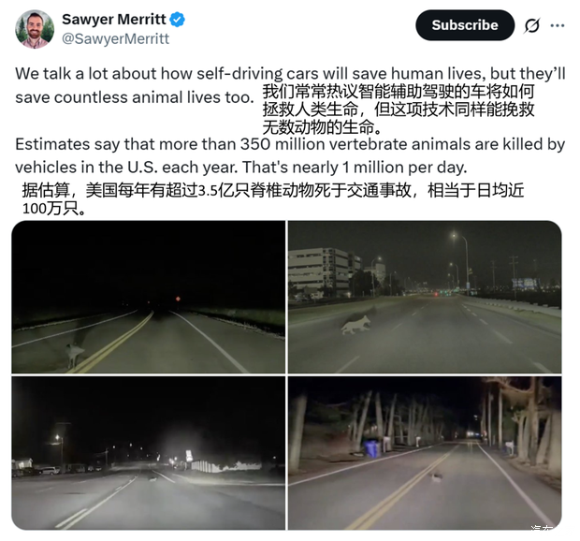Open the @SawyerMerritt handle link

(x=115, y=39)
